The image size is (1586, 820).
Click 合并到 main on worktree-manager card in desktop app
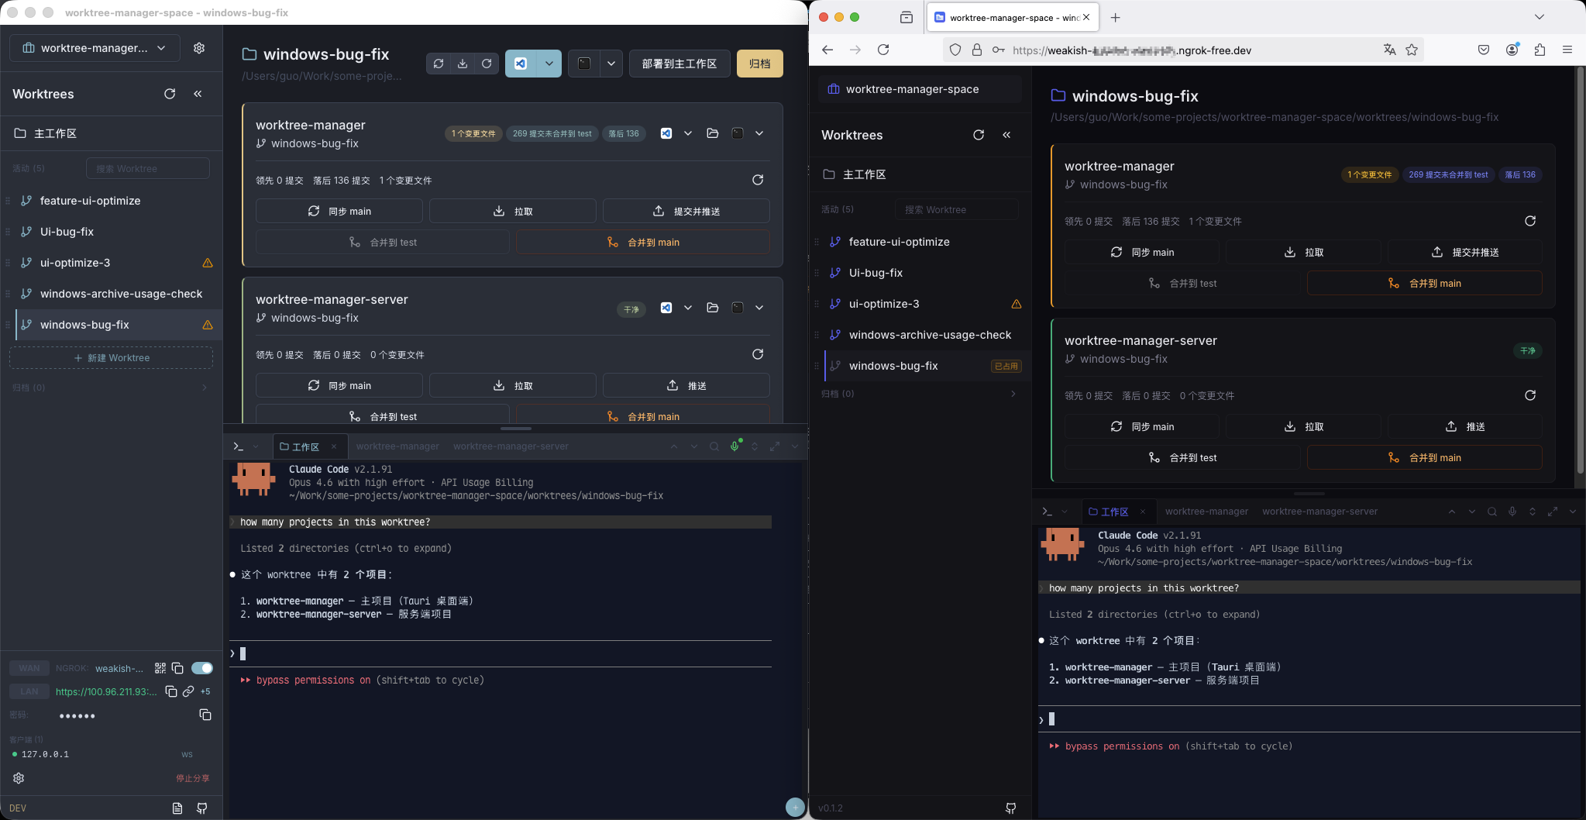tap(643, 243)
